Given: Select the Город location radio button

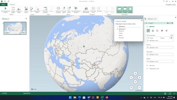Looking at the screenshot, I should [x=148, y=38].
